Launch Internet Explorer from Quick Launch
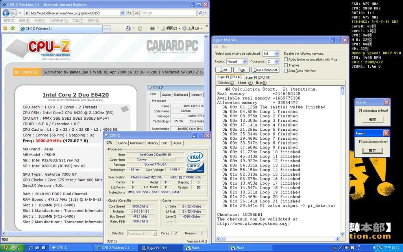The image size is (403, 252). (31, 248)
